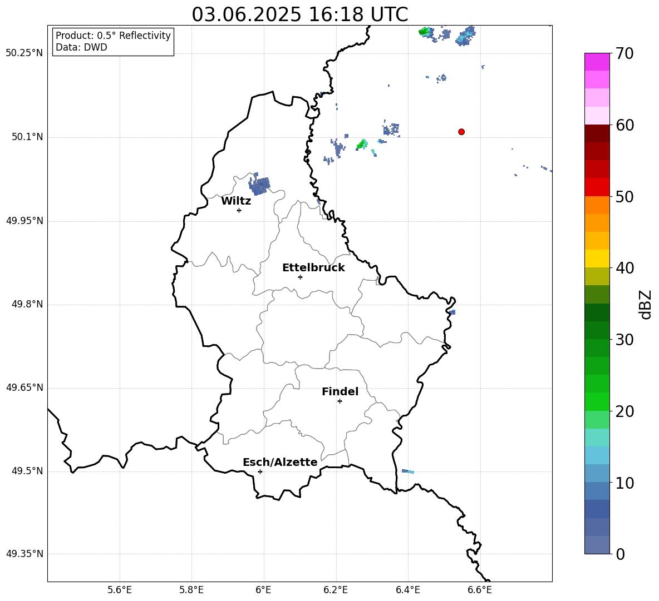Click the Product: 0.5° Reflectivity text
Image resolution: width=659 pixels, height=601 pixels.
coord(113,36)
